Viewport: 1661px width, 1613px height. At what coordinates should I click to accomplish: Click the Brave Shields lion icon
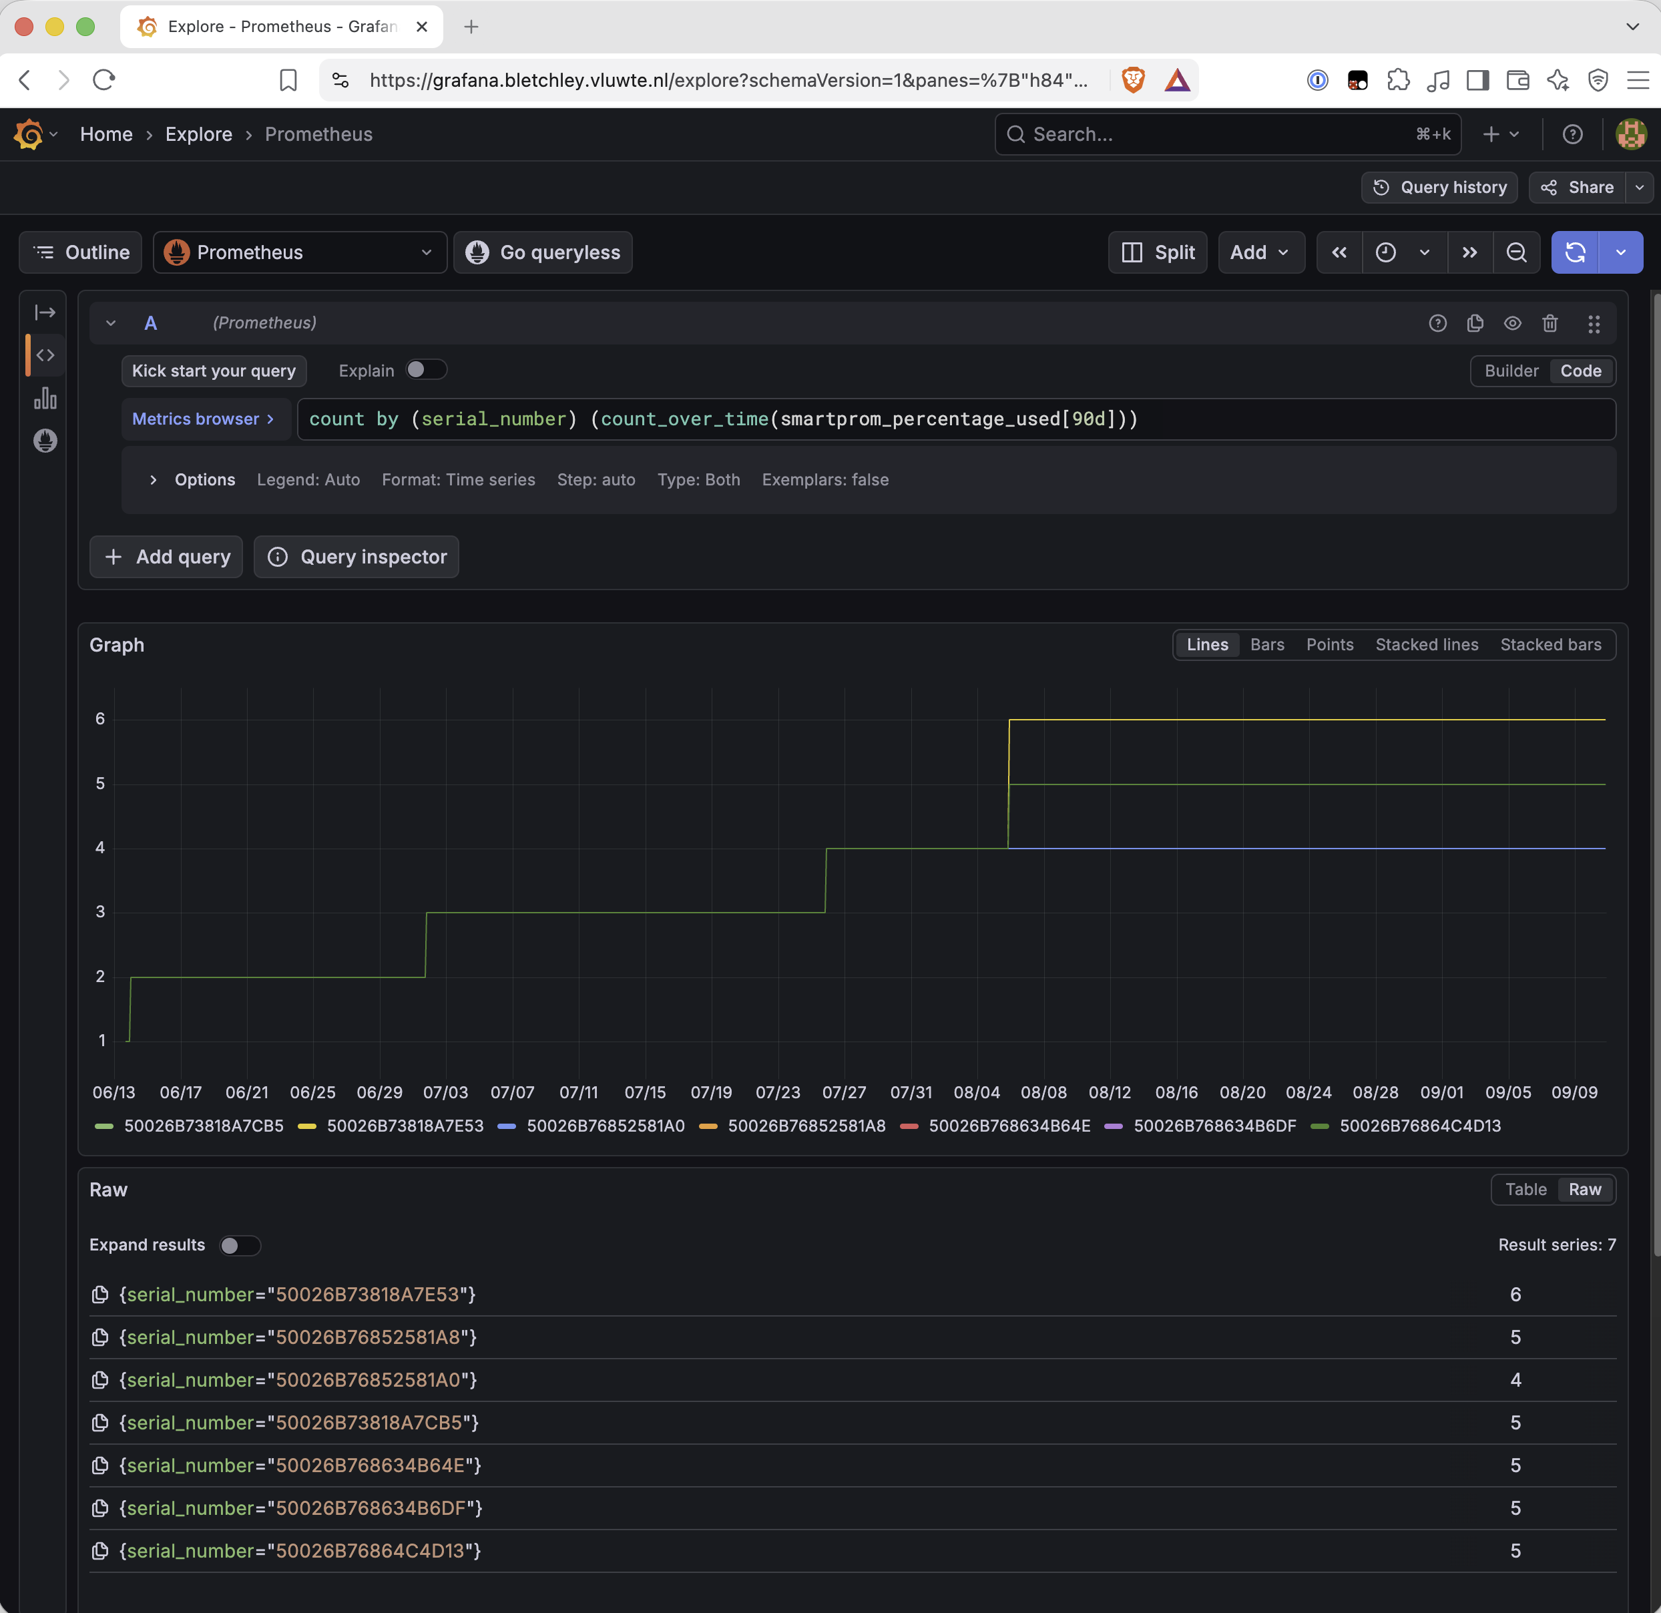coord(1133,79)
